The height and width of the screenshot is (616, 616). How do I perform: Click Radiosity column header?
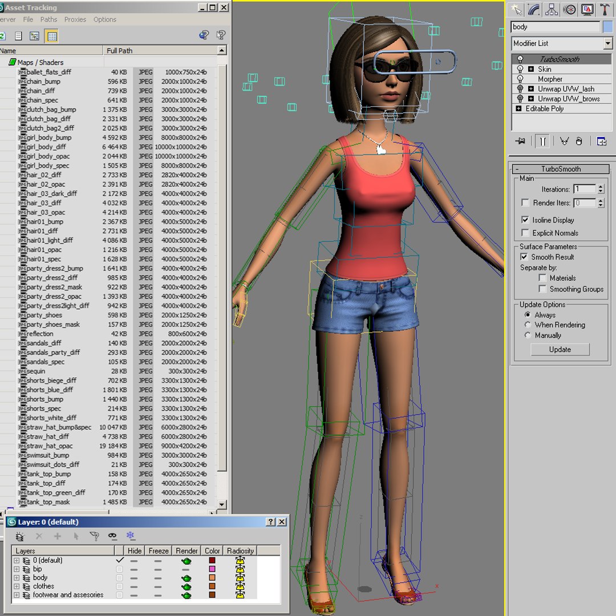click(x=240, y=551)
